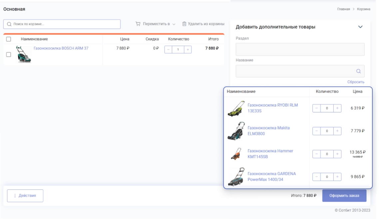Open Газонокосилка RYOBI RLM 13E33S link
381x219 pixels.
(x=273, y=108)
